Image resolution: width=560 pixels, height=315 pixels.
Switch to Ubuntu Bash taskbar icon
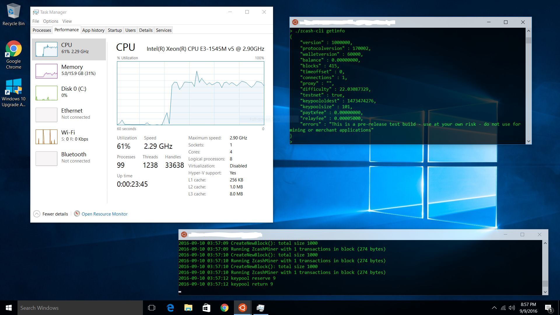[242, 308]
